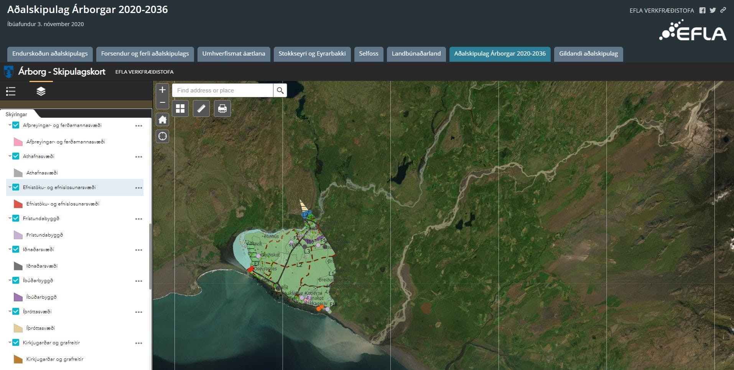
Task: Open the layers stack icon
Action: 41,91
